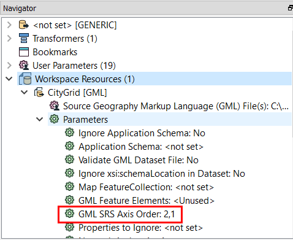The width and height of the screenshot is (293, 240).
Task: Select the Transformers (1) row
Action: (x=65, y=39)
